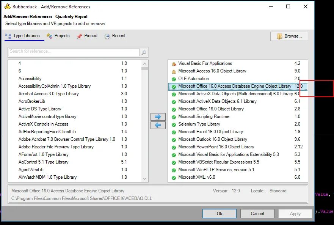Remove reference with the left arrow button

point(158,125)
